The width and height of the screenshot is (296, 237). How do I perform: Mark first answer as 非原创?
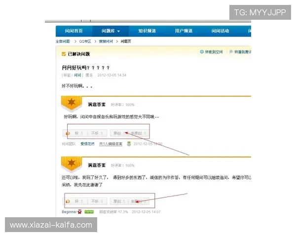click(x=139, y=133)
